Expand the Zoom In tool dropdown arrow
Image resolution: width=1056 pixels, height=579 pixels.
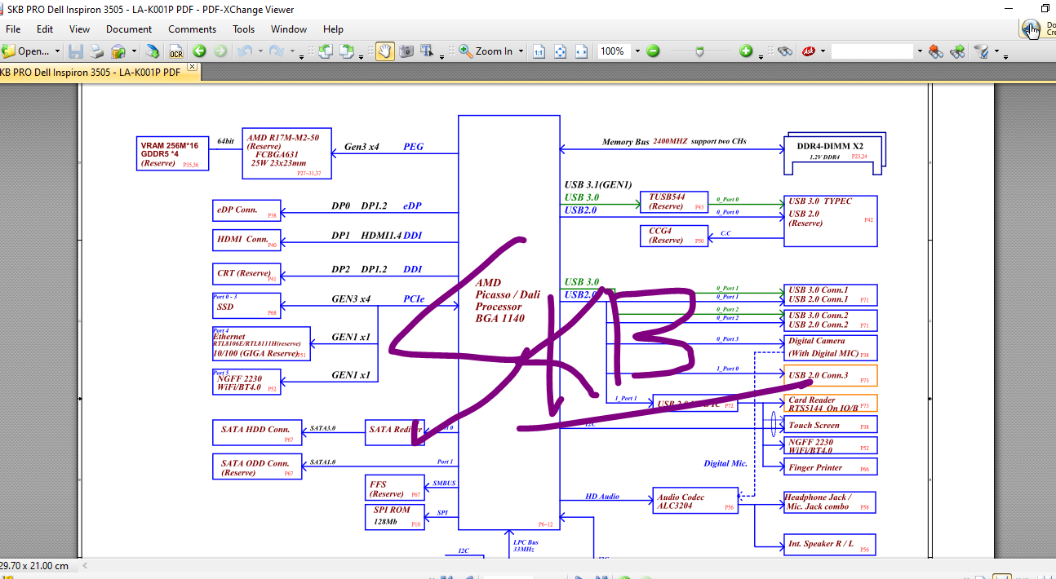pos(521,51)
